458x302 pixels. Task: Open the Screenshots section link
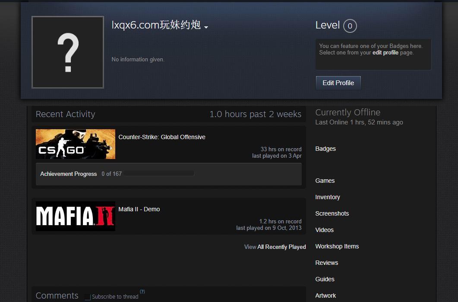(332, 213)
